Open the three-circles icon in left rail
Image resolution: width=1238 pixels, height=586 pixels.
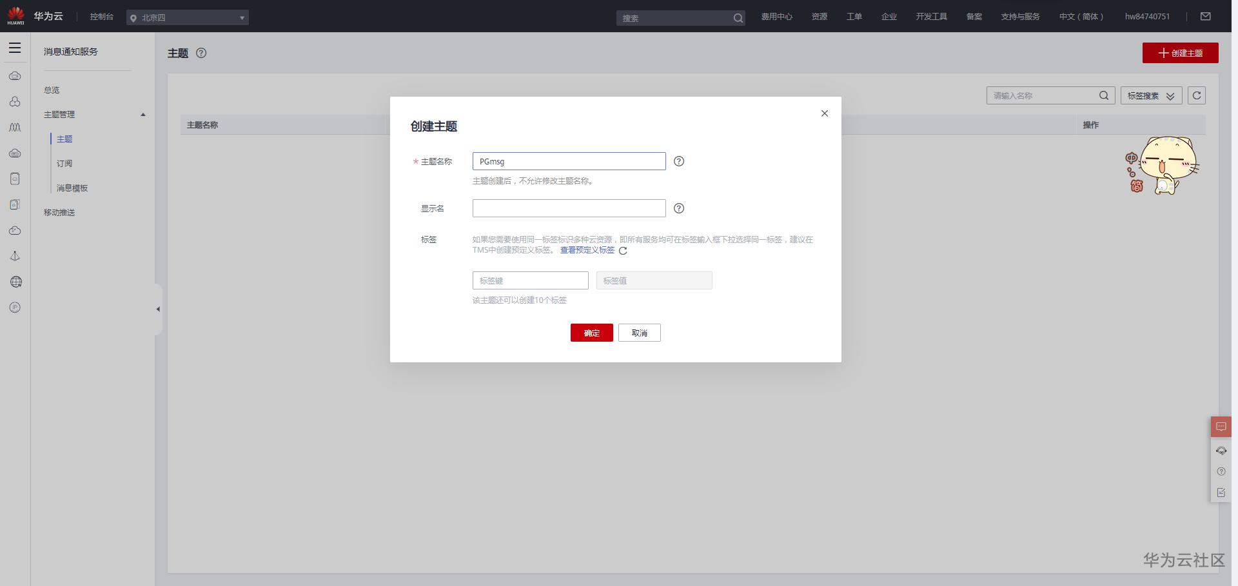[x=15, y=102]
